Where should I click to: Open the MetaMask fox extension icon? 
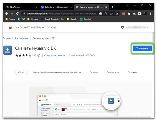(123, 14)
